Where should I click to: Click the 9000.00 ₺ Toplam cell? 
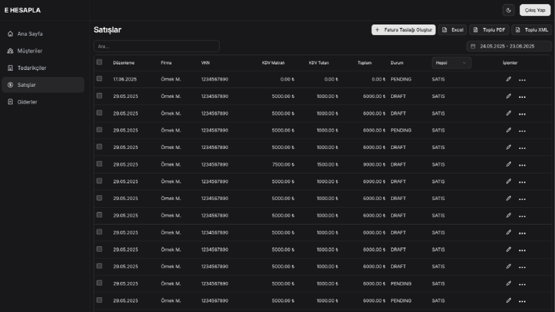pyautogui.click(x=374, y=164)
